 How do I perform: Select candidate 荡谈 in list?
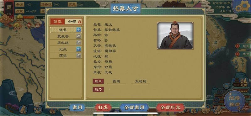tap(66, 55)
